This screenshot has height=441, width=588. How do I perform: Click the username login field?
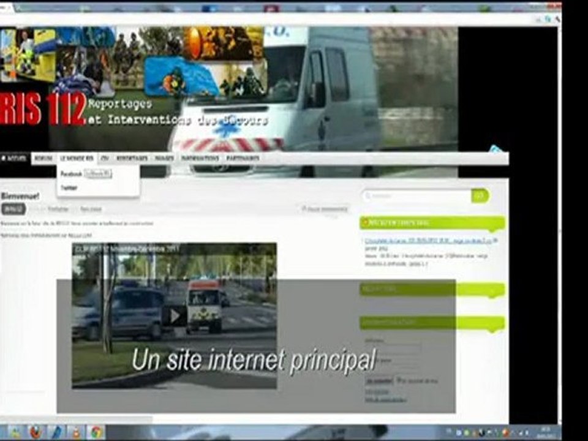pyautogui.click(x=393, y=348)
